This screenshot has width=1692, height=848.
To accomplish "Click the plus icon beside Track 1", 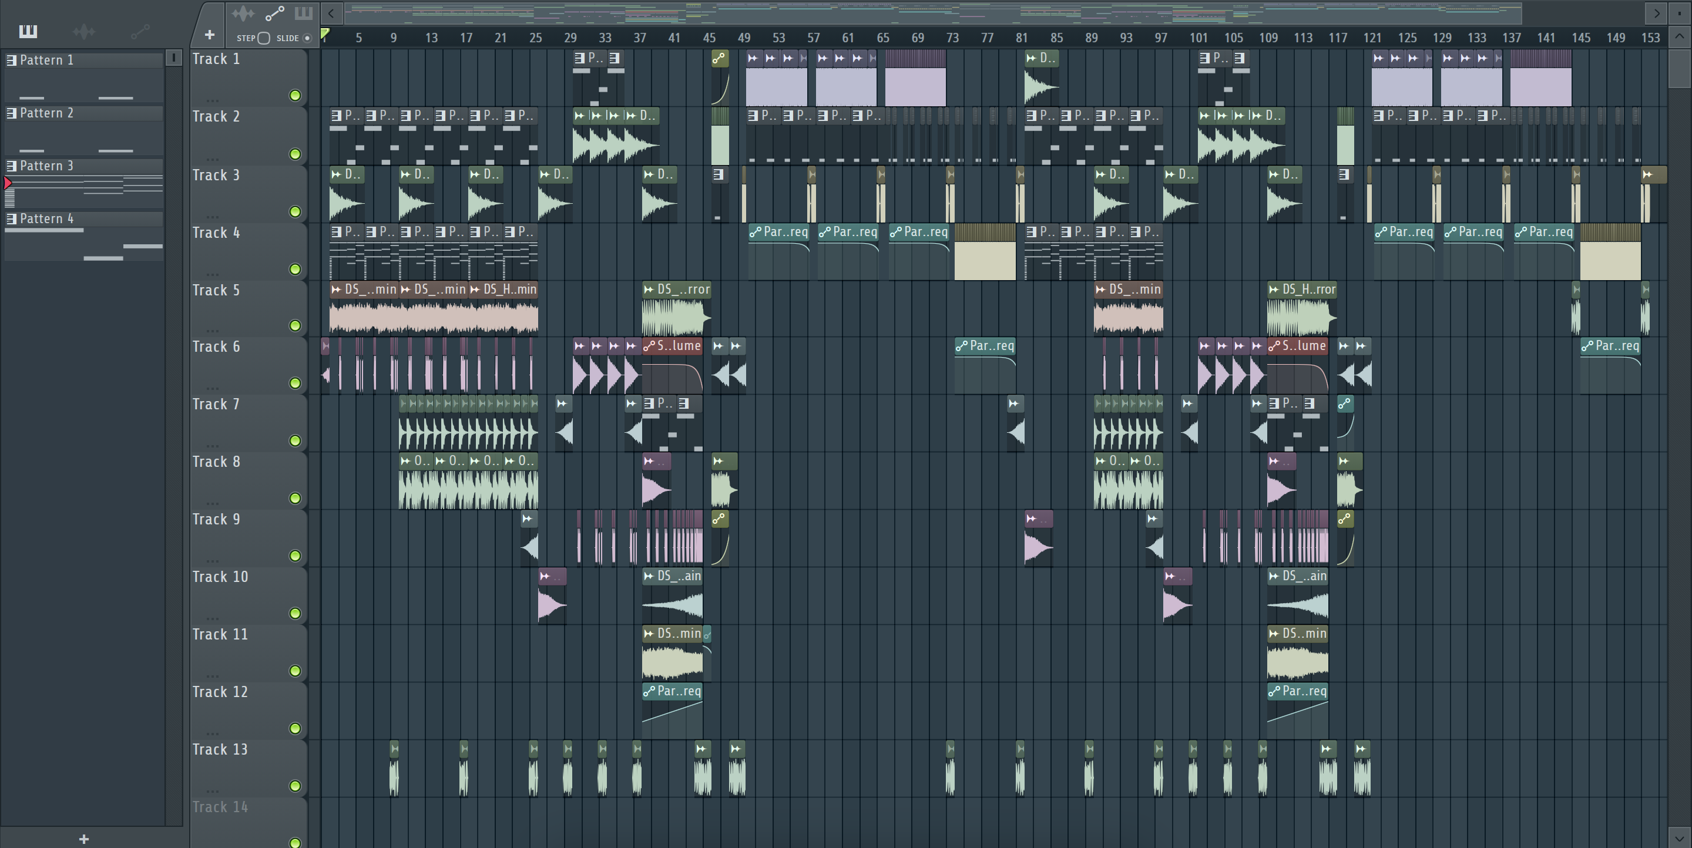I will click(210, 35).
